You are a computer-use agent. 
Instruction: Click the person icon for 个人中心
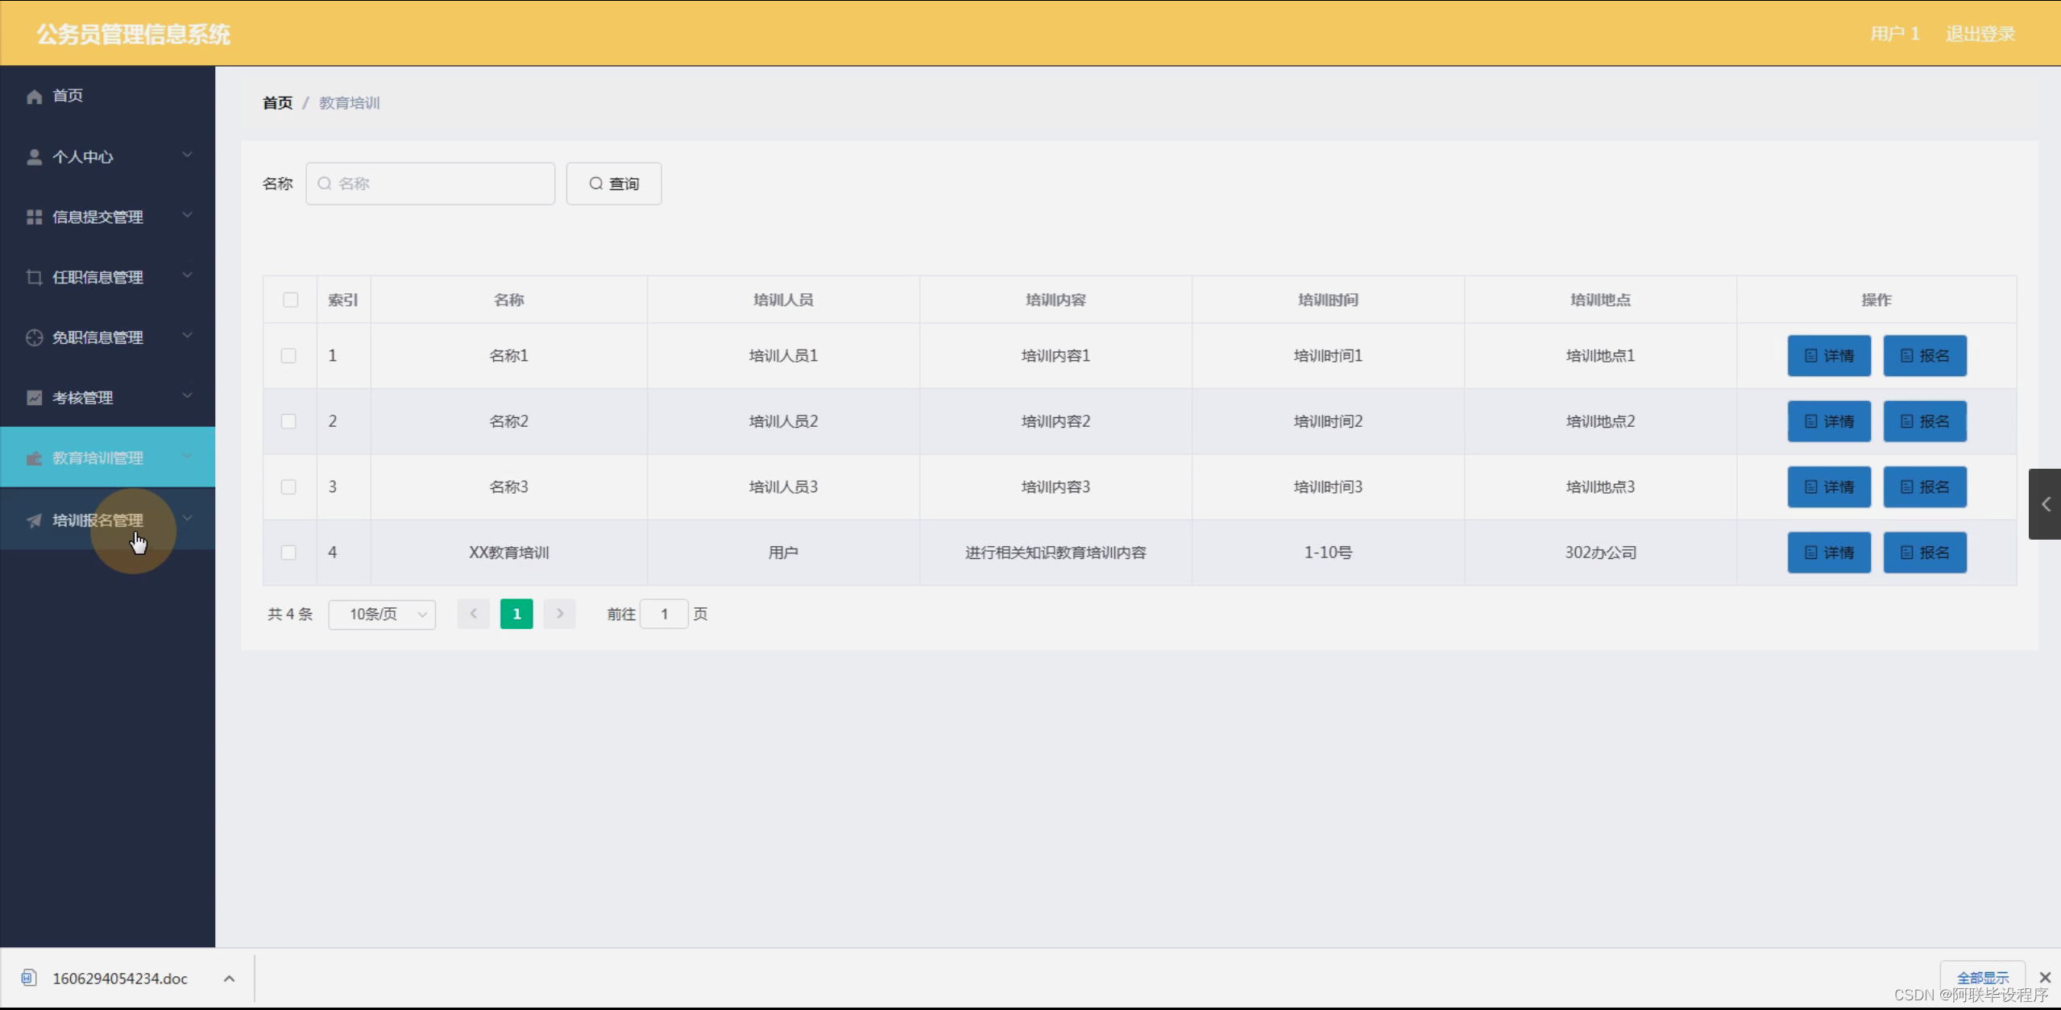click(x=34, y=157)
